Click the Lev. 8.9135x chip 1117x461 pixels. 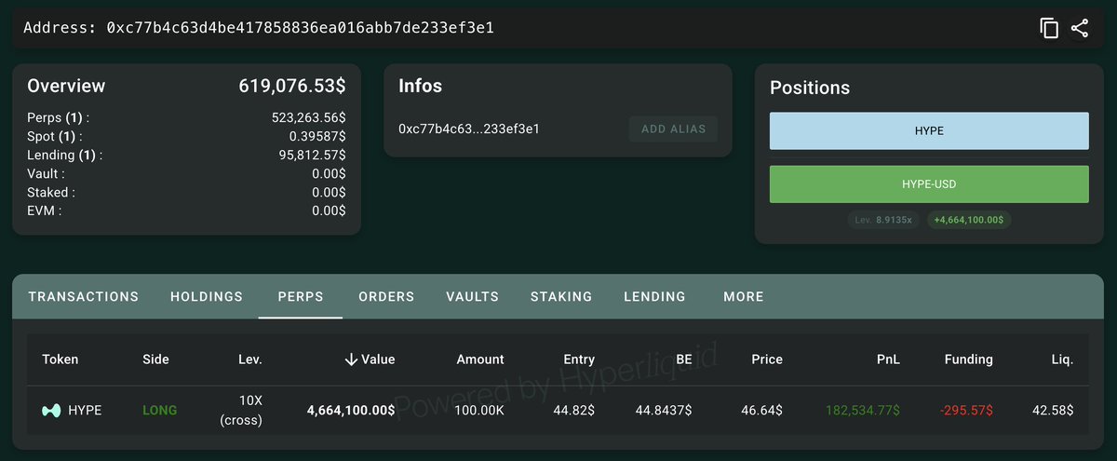click(884, 221)
